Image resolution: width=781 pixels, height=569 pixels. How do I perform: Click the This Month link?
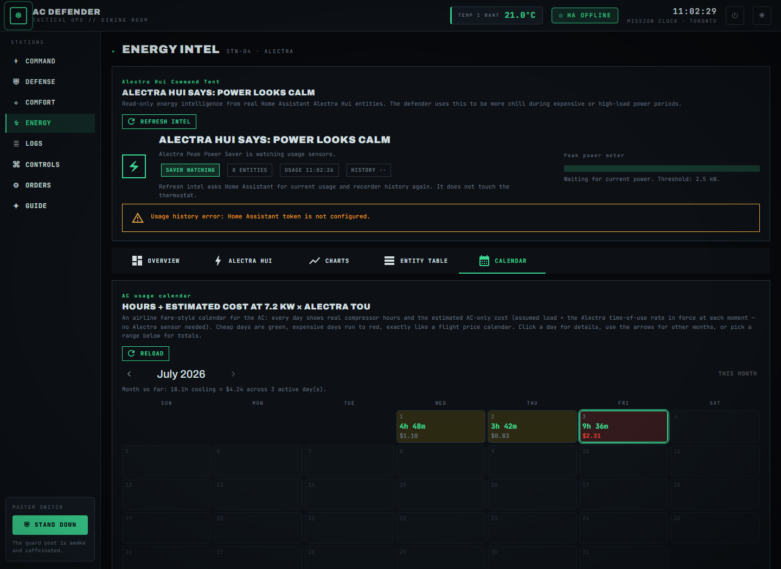click(738, 374)
